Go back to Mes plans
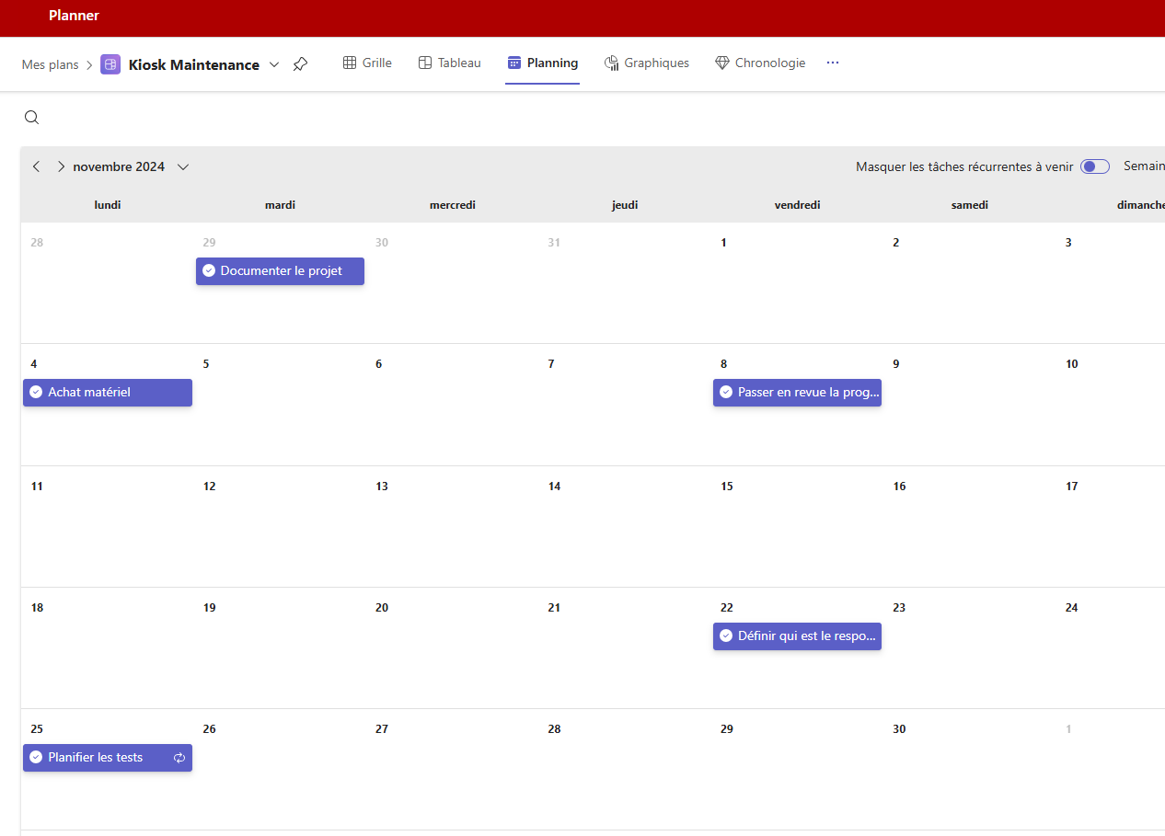The image size is (1165, 836). 50,64
